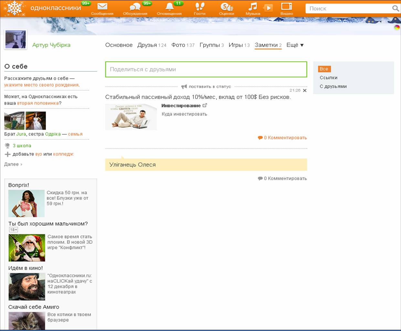Open Ты был хорошим мальчиком? ad title
This screenshot has height=331, width=401.
[48, 224]
